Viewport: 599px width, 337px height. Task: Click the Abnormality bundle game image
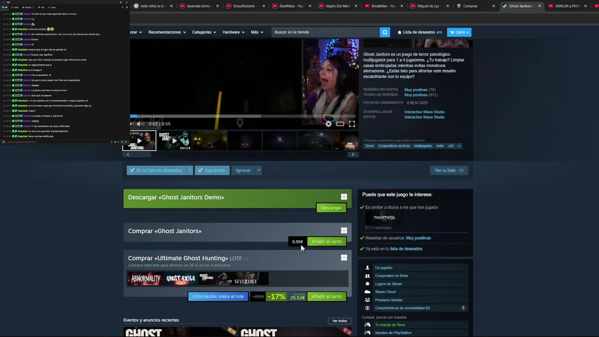pos(146,279)
